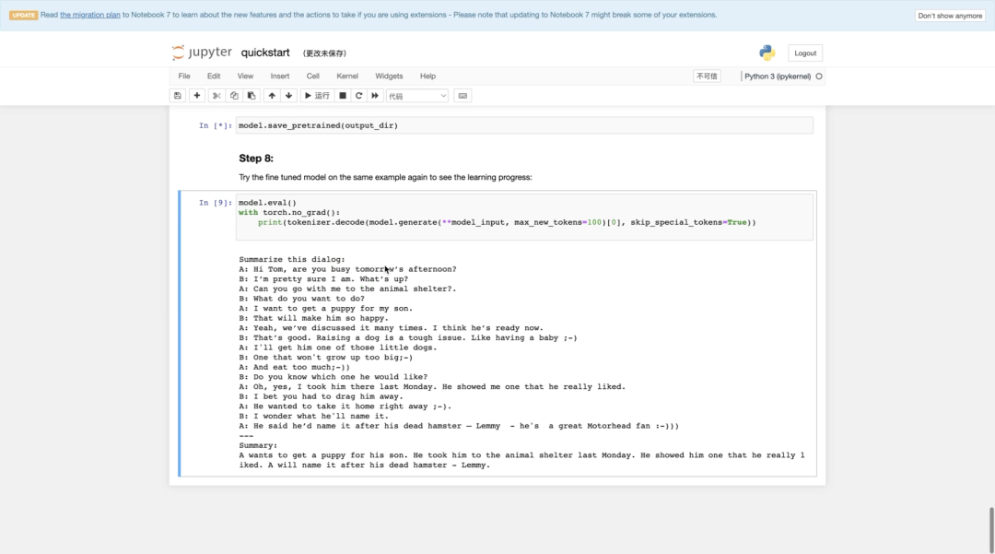This screenshot has height=554, width=995.
Task: Open the migration plan link
Action: coord(90,15)
